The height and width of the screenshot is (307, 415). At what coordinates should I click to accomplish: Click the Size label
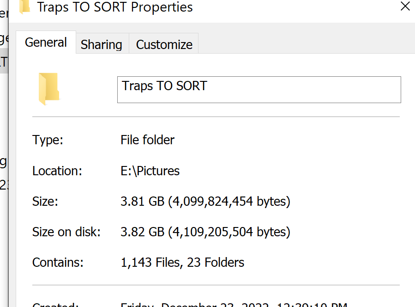click(45, 201)
